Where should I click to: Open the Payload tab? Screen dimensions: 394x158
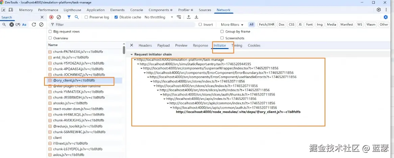coord(164,45)
